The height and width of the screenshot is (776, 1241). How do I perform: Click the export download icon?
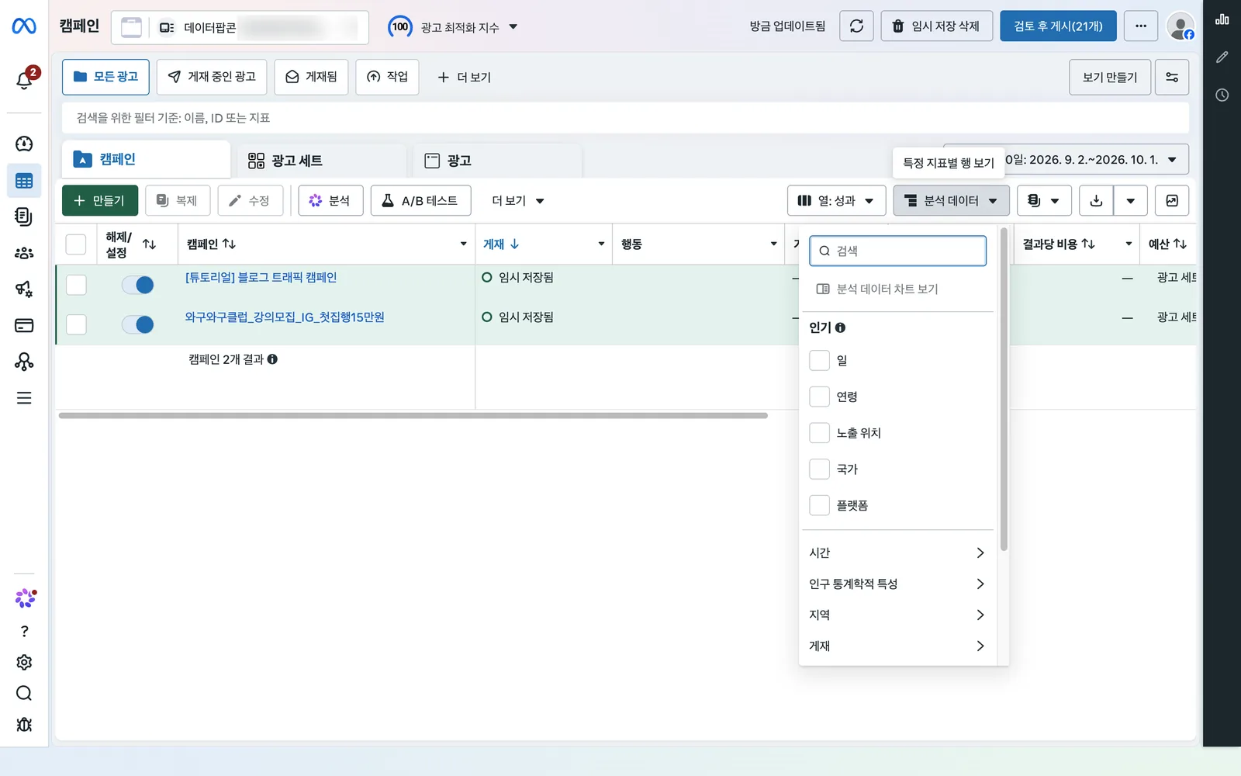click(x=1096, y=201)
